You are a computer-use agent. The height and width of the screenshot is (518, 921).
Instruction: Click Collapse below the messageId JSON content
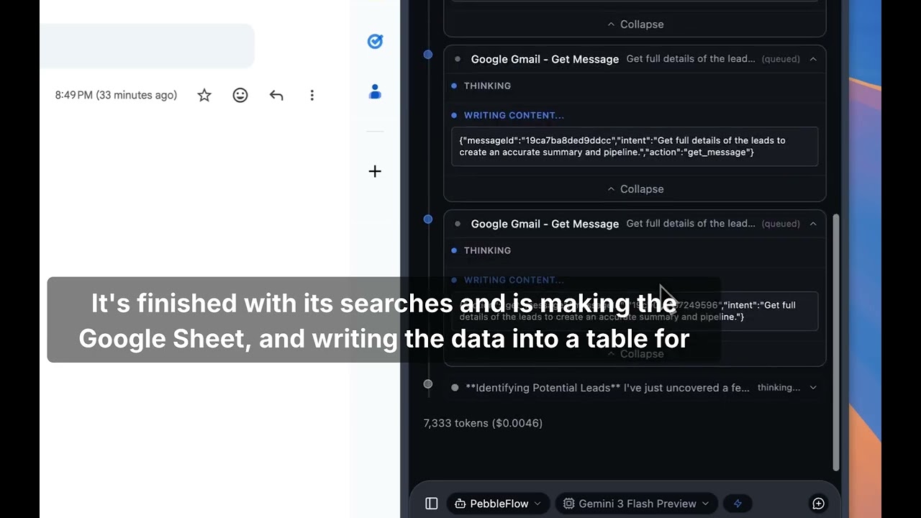pos(635,189)
